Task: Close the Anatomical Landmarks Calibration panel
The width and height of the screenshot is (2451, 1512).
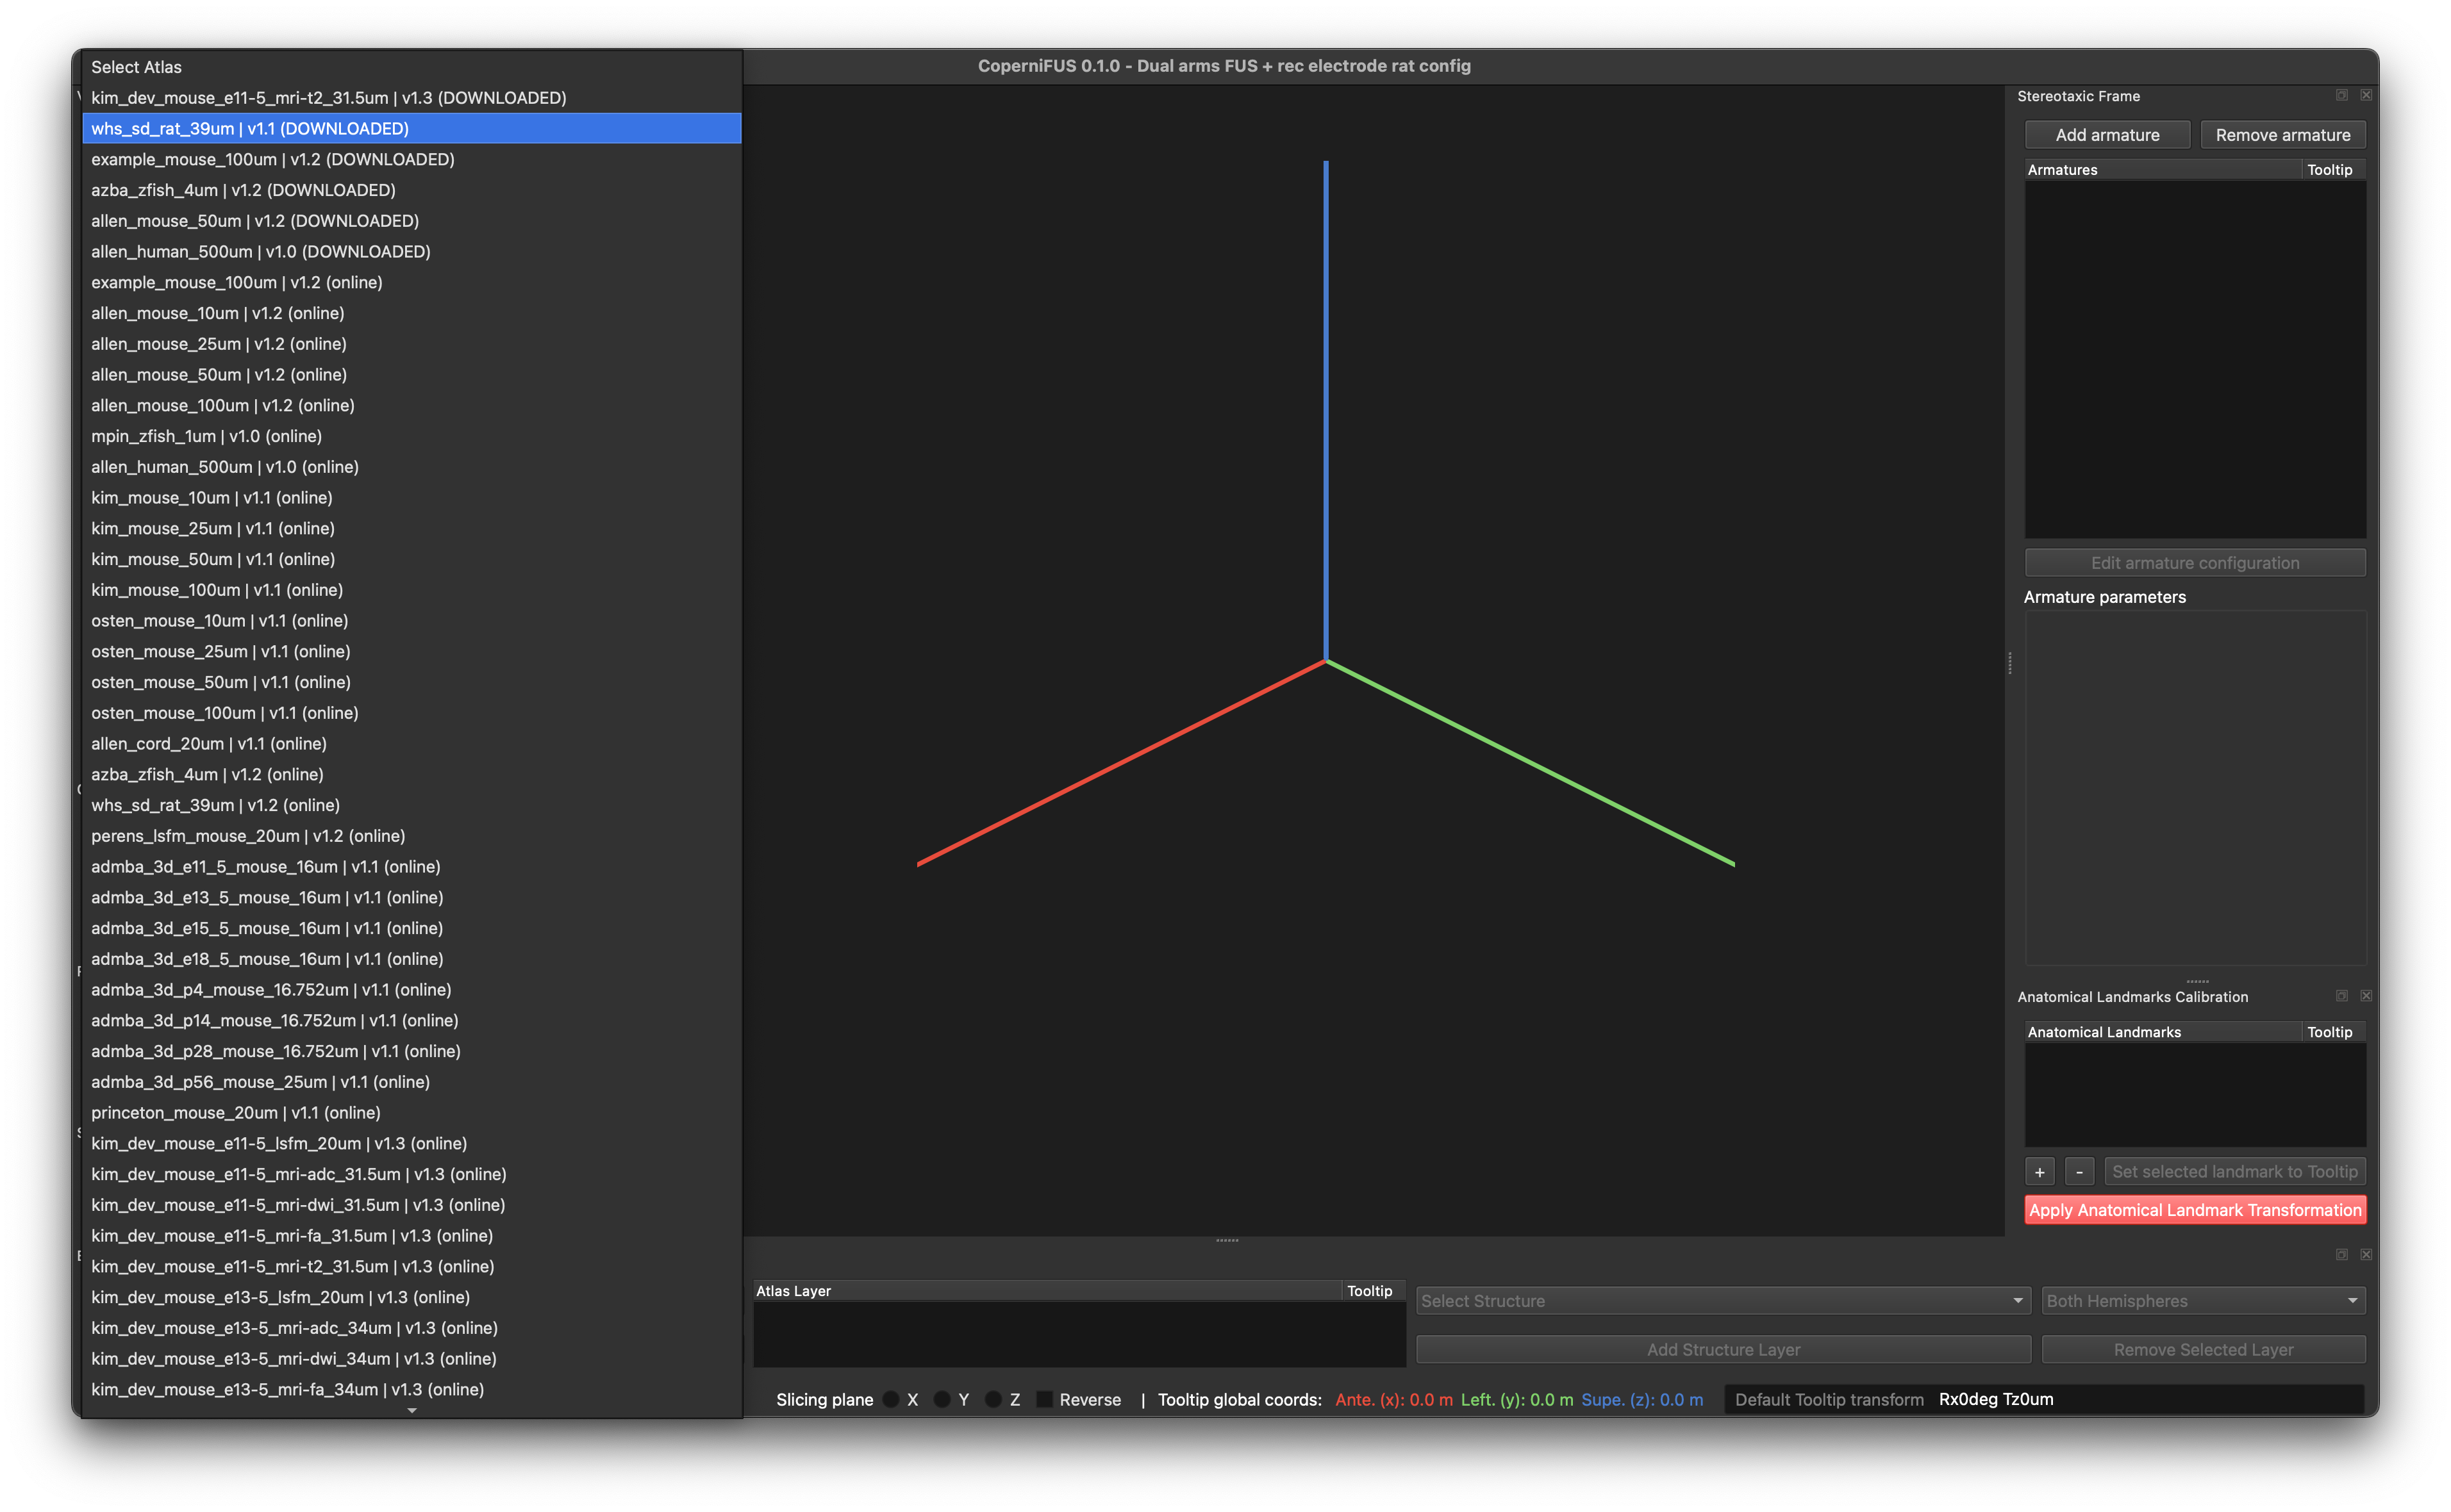Action: [2366, 996]
